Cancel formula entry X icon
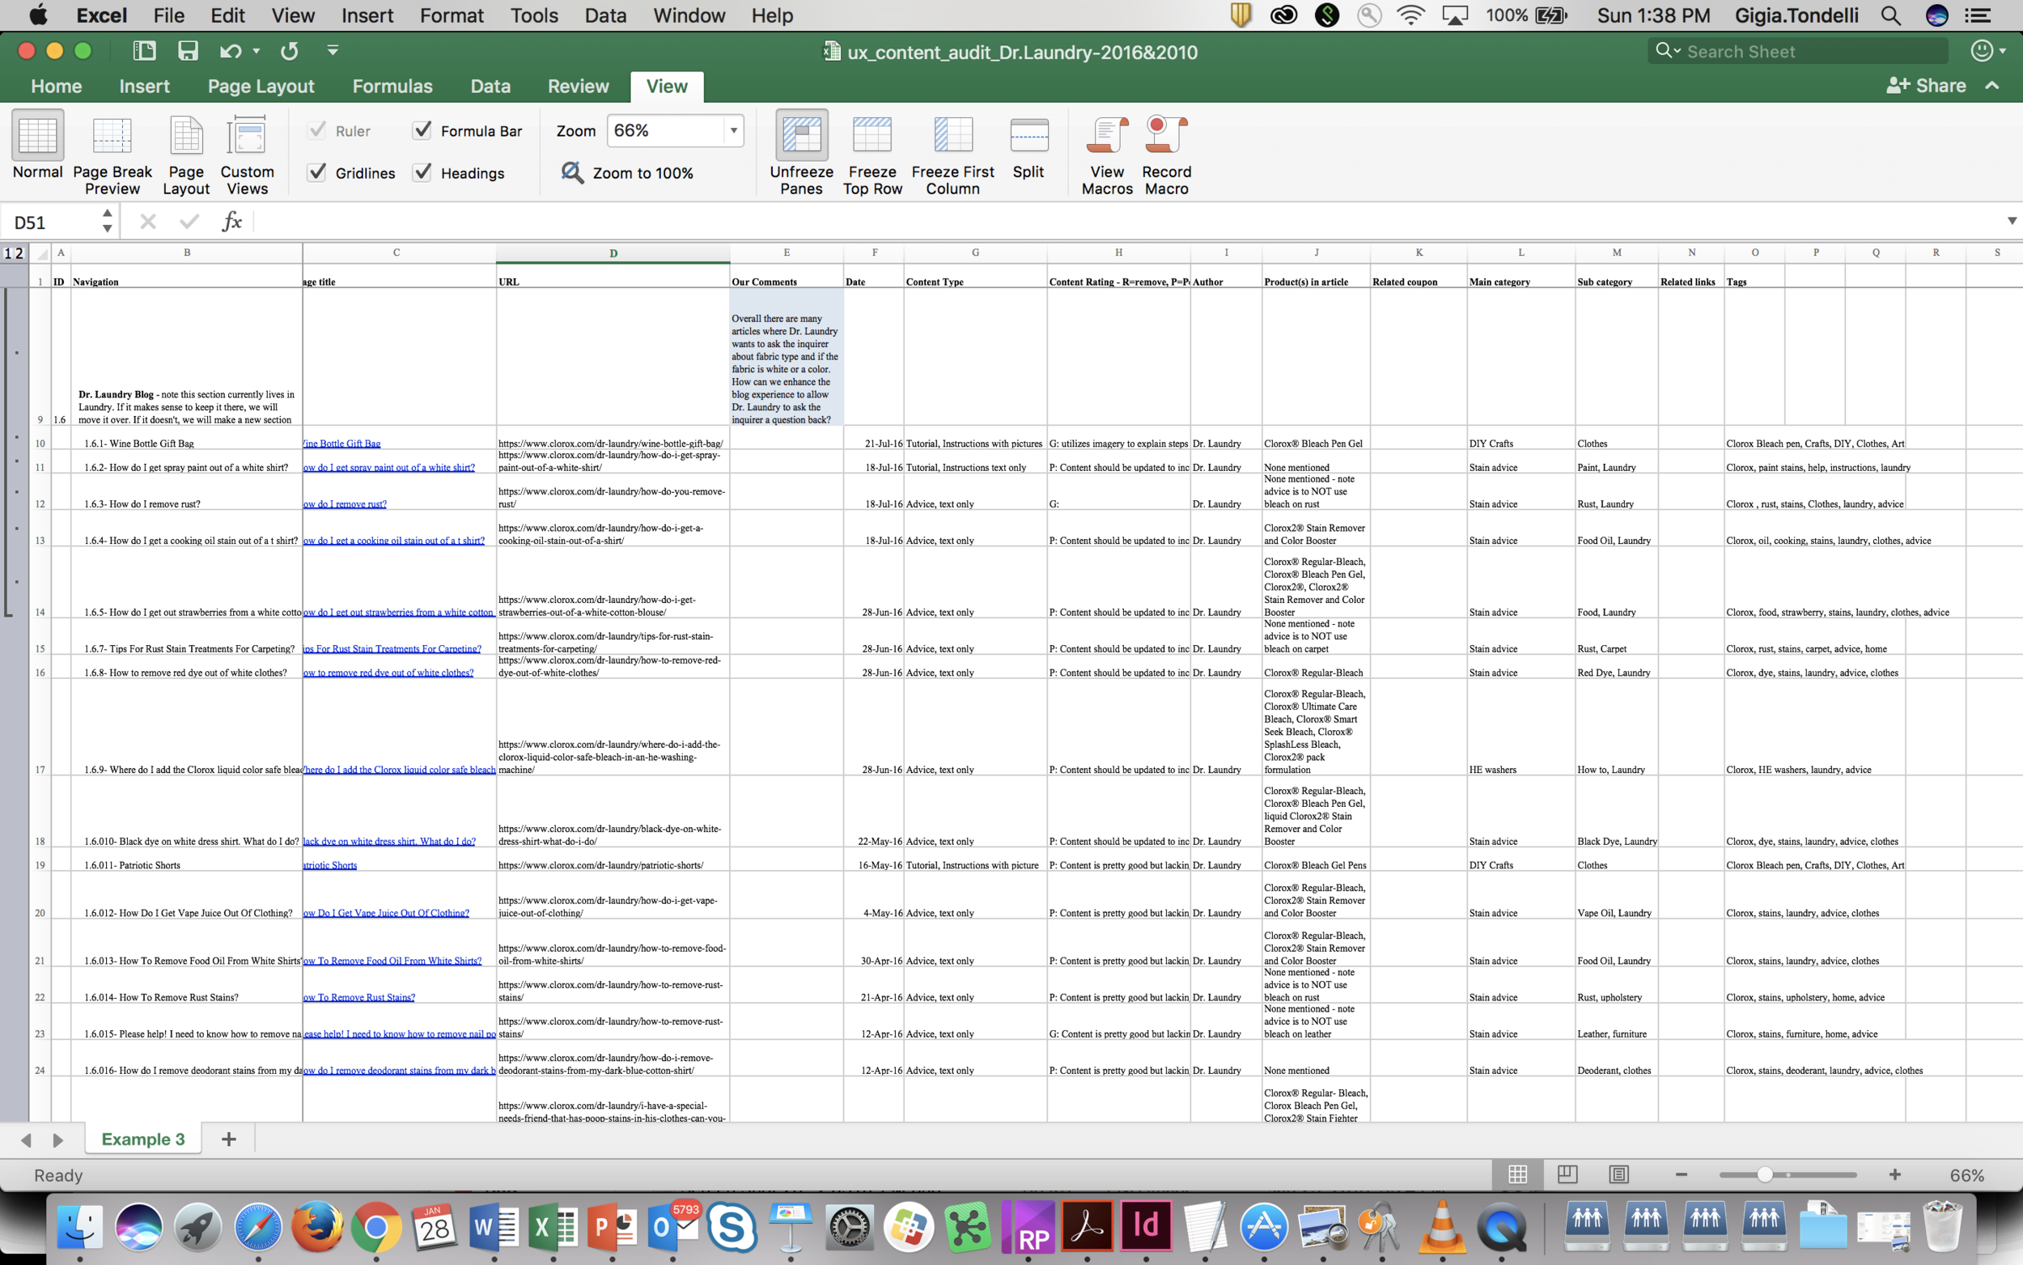The image size is (2023, 1265). click(148, 222)
